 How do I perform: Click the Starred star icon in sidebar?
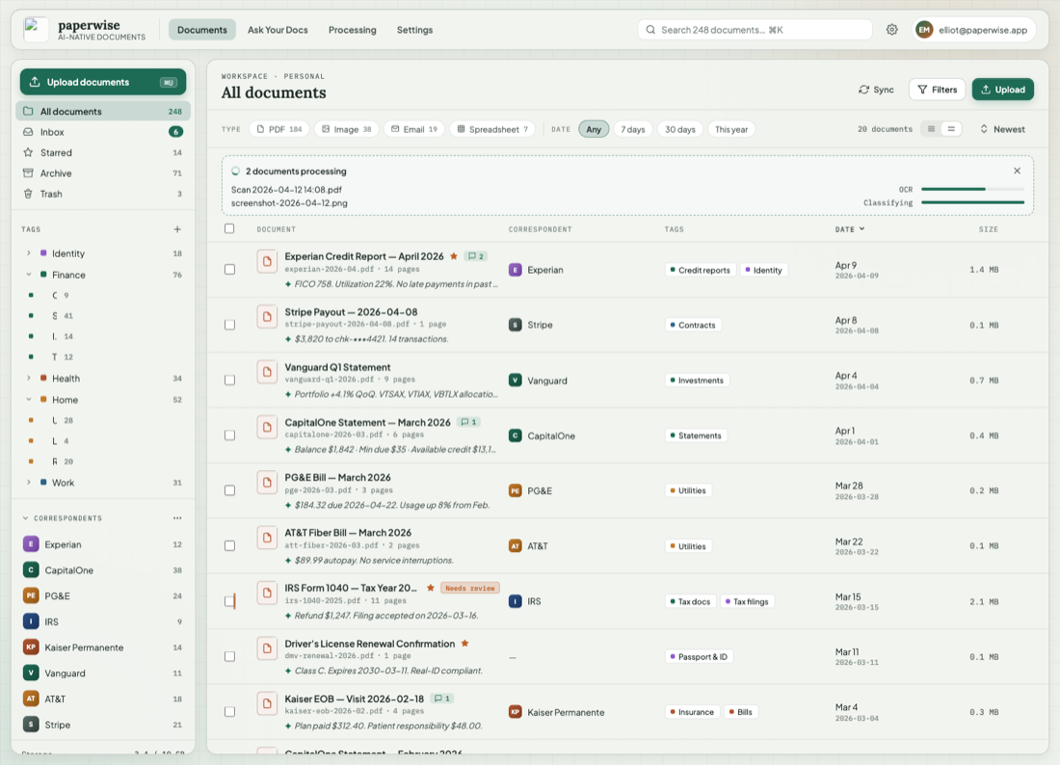[x=28, y=153]
